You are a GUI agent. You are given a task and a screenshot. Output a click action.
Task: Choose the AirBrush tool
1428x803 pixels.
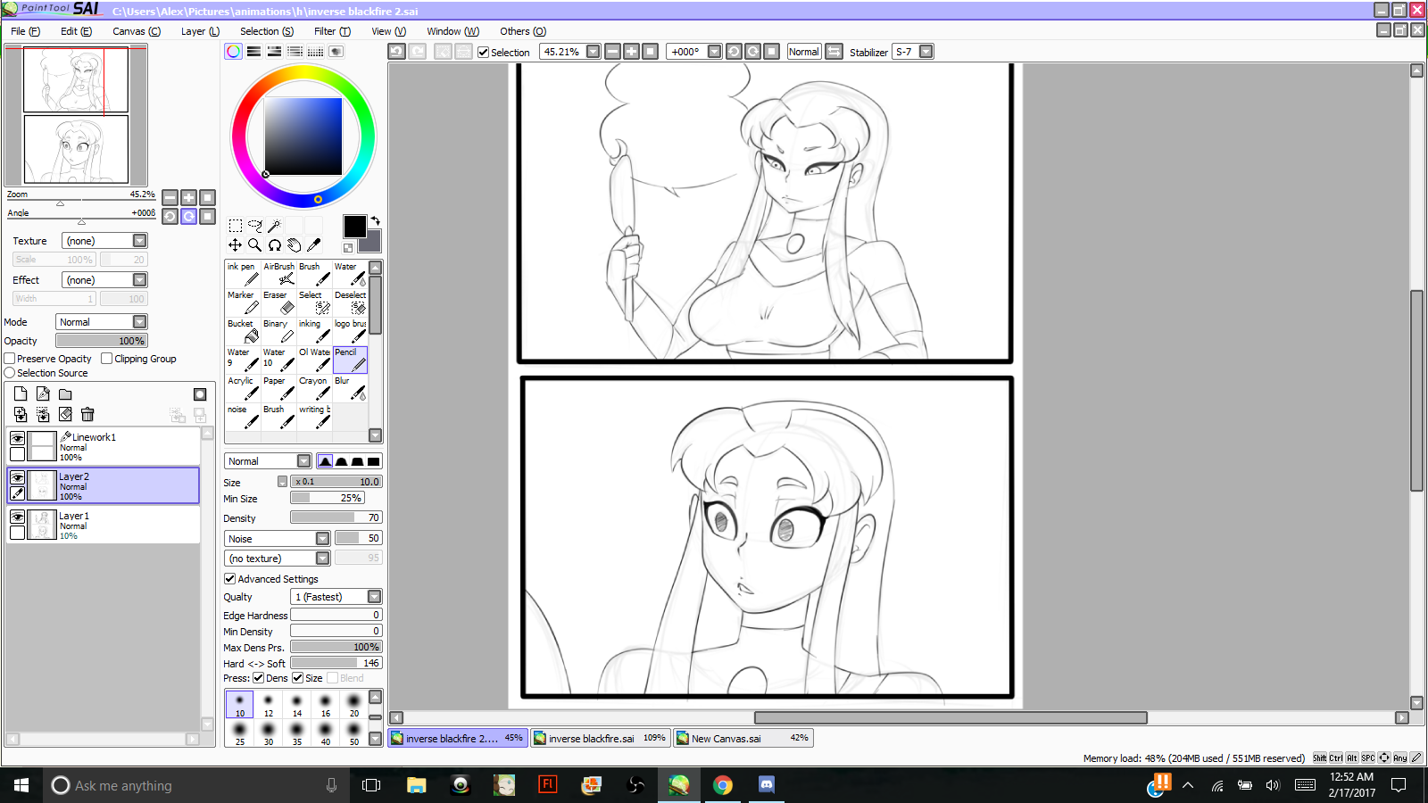[x=278, y=274]
